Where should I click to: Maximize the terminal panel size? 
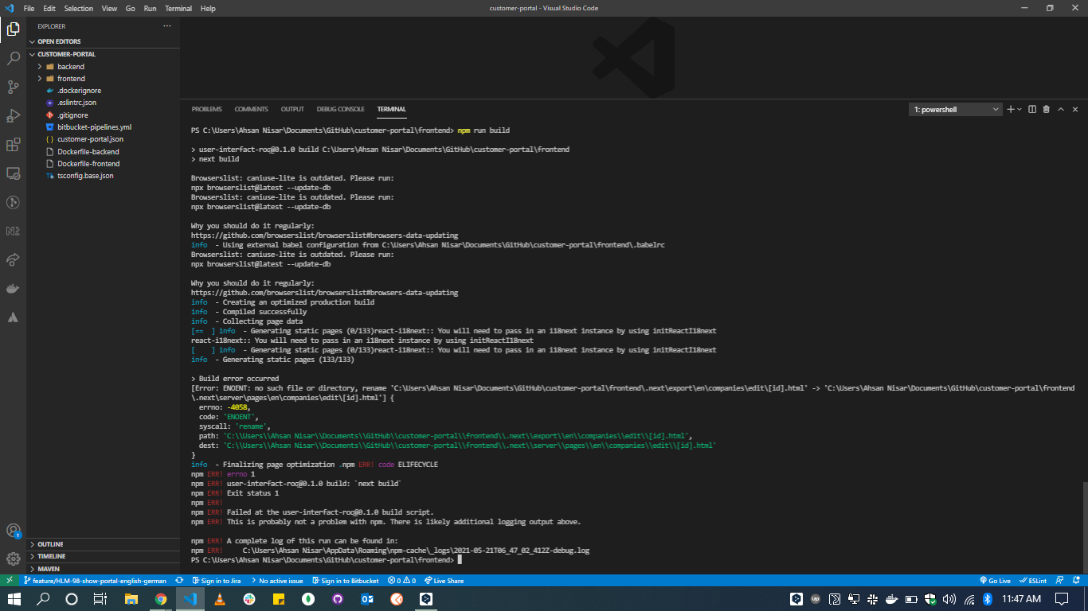coord(1061,109)
